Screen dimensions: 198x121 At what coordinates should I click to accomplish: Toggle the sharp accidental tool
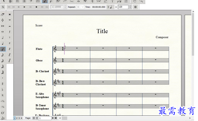[3, 84]
